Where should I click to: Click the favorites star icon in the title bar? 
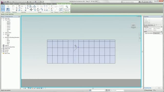coord(147,2)
